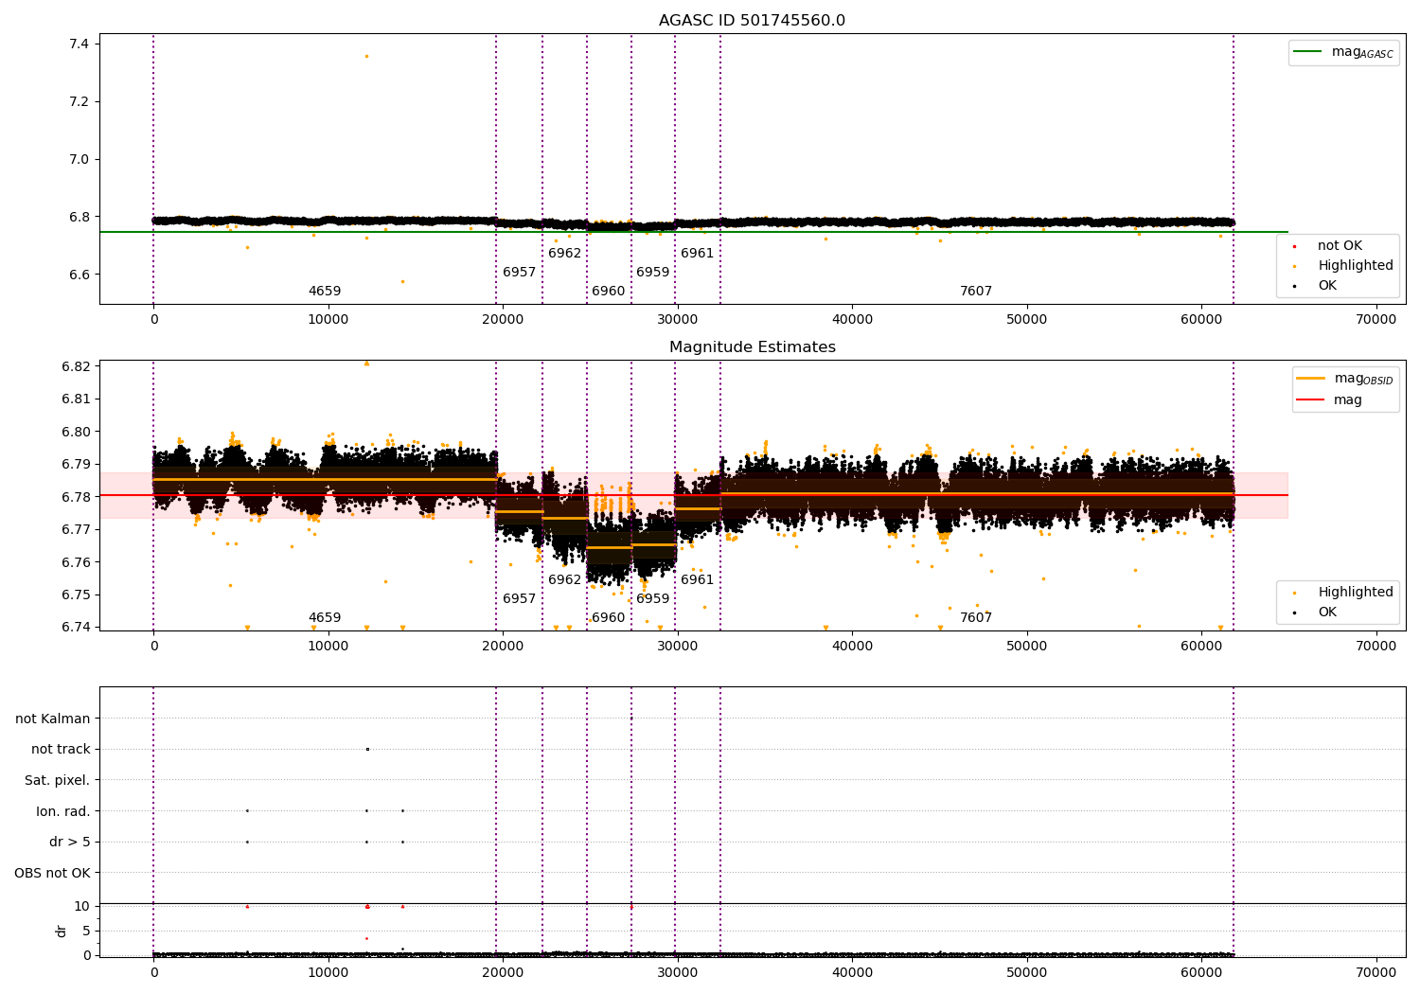Image resolution: width=1420 pixels, height=994 pixels.
Task: Select the 'not track' row label
Action: 61,750
